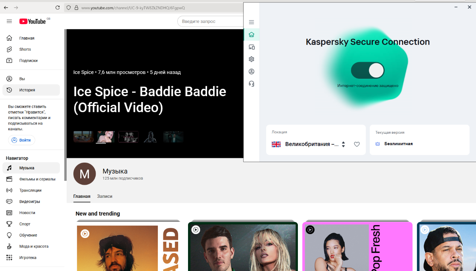
Task: Open Мода и красота category
Action: 31,246
